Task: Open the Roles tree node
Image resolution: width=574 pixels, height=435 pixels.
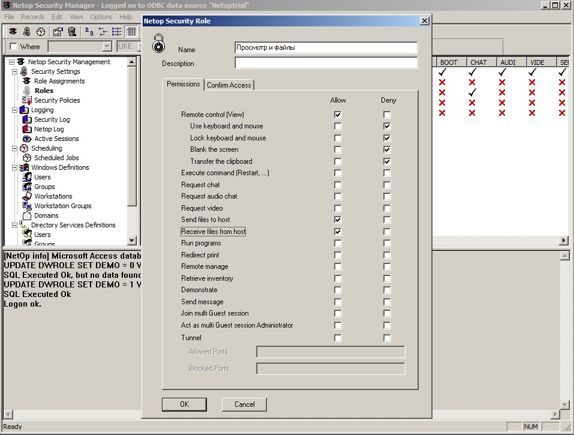Action: [44, 91]
